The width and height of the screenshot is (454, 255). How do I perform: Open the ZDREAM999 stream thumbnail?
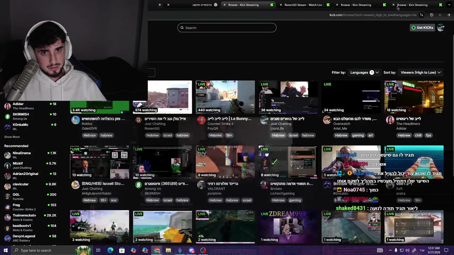point(288,227)
